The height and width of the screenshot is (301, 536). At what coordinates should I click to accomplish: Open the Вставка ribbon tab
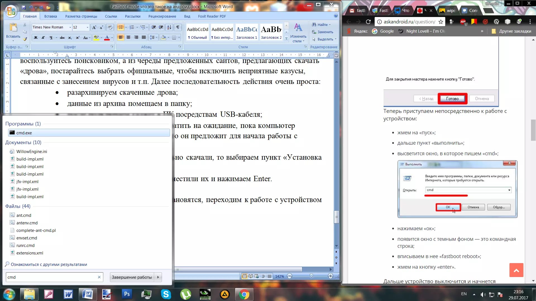51,16
